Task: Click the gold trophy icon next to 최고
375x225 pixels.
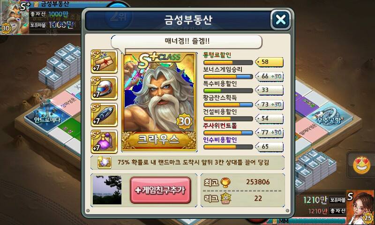Action: click(225, 182)
